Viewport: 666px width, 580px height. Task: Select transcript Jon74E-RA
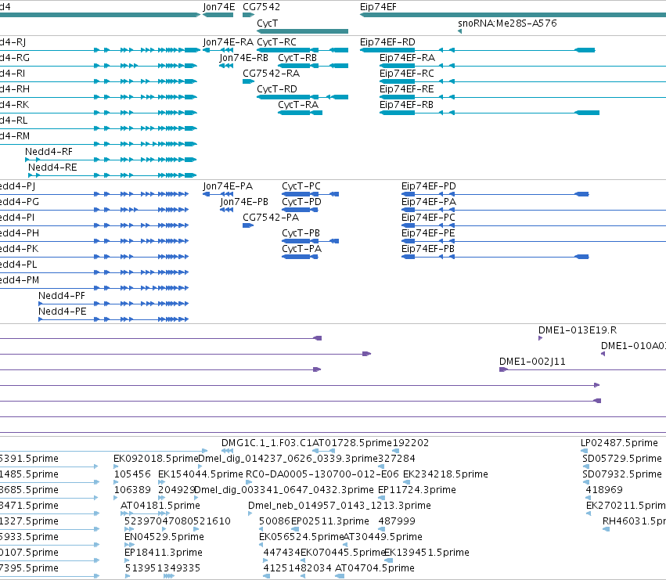pos(228,42)
